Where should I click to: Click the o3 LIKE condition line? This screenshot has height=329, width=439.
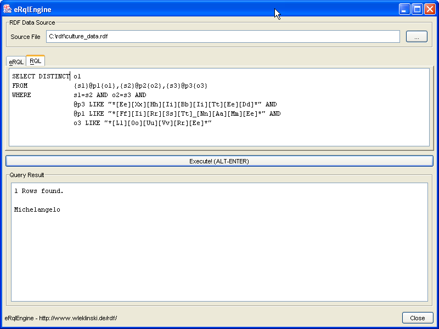(x=143, y=123)
